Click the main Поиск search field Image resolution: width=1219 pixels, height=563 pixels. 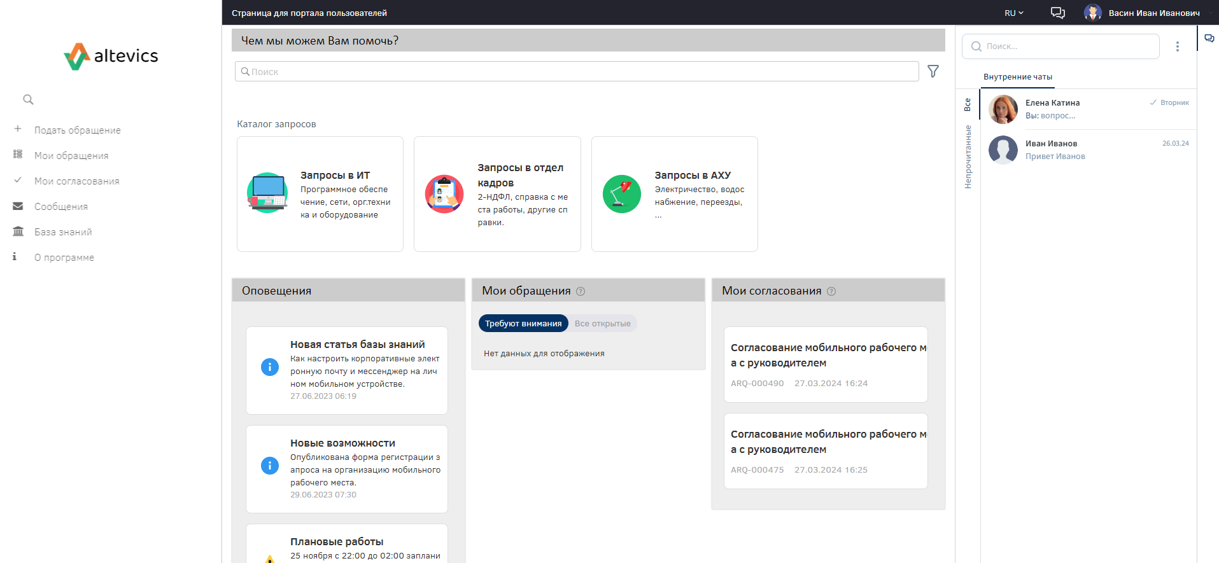point(576,71)
